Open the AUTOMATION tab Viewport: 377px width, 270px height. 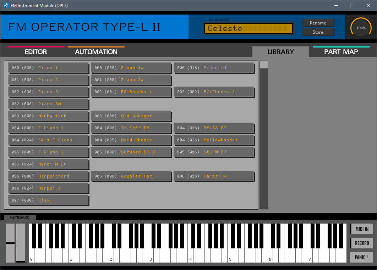[x=96, y=52]
